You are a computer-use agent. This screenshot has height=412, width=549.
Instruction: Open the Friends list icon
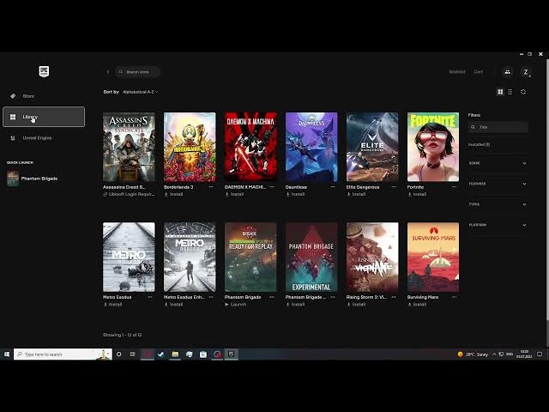507,72
